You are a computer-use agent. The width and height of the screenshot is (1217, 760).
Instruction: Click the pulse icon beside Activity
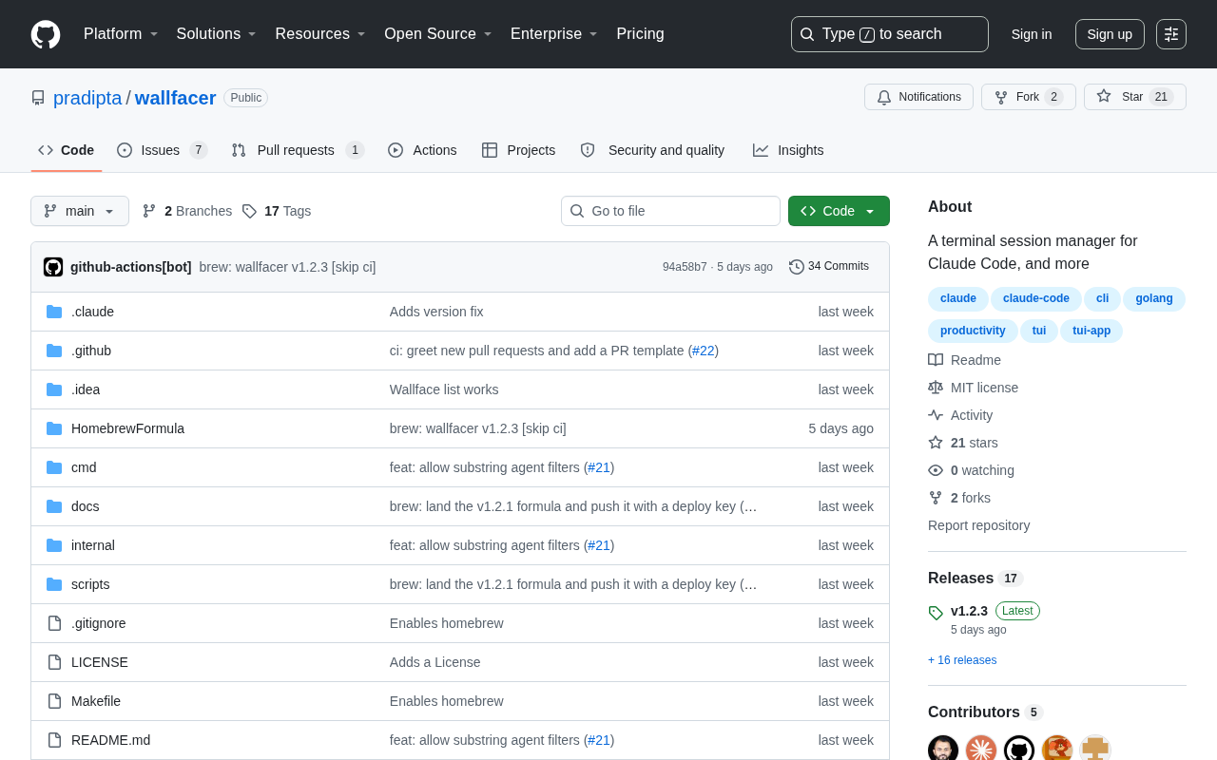tap(936, 415)
